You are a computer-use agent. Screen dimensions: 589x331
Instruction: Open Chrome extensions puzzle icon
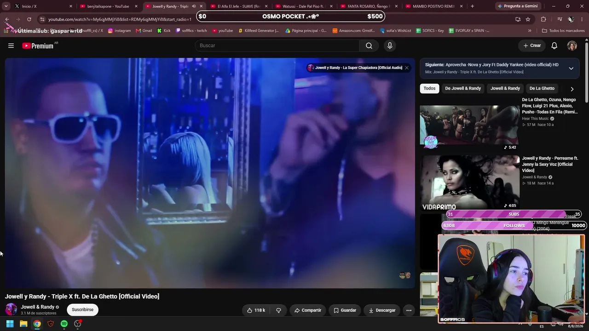point(543,19)
